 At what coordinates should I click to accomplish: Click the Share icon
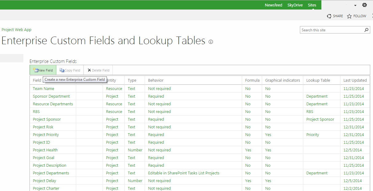click(329, 16)
